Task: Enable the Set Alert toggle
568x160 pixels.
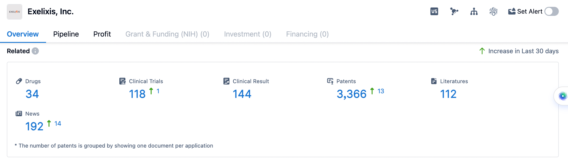Action: [x=551, y=11]
